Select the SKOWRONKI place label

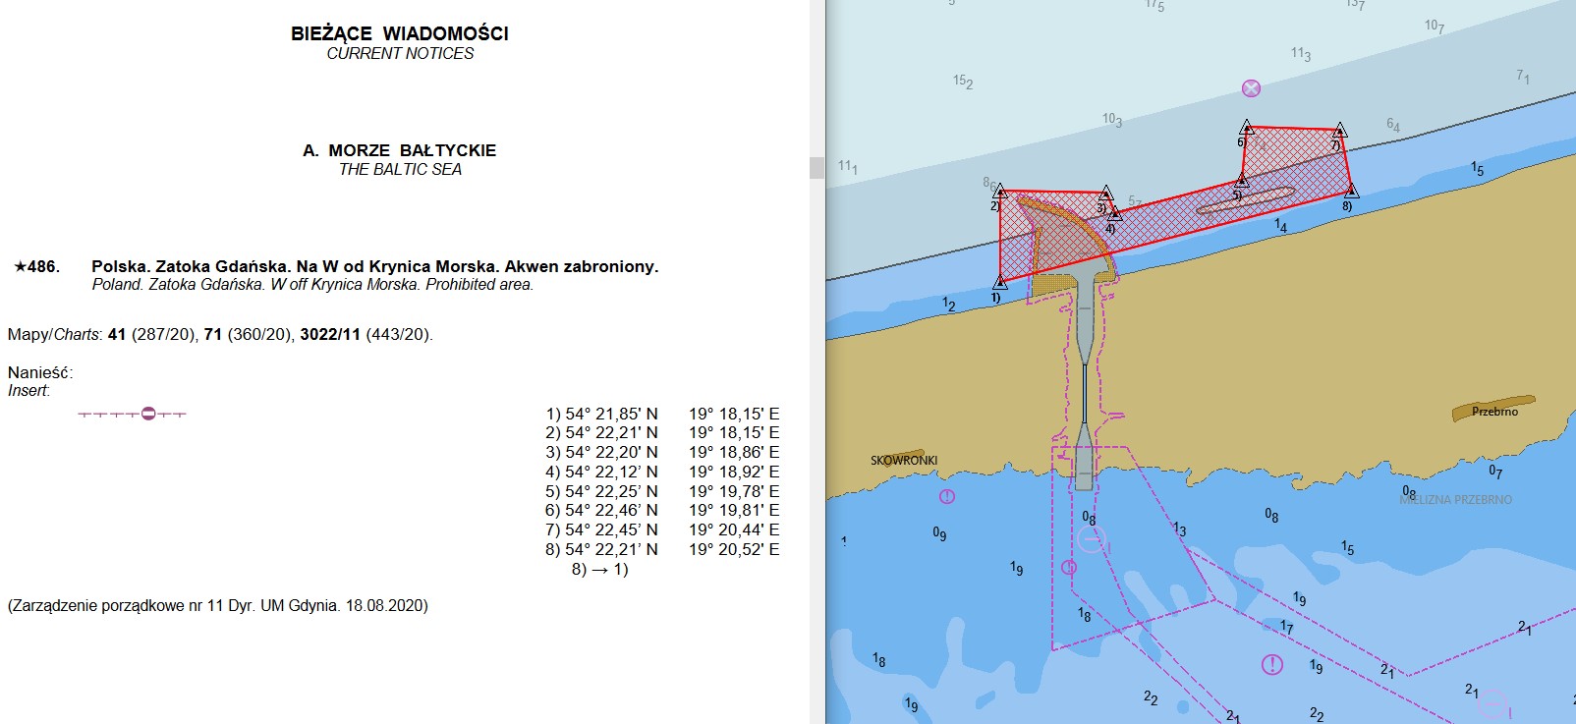pos(904,460)
